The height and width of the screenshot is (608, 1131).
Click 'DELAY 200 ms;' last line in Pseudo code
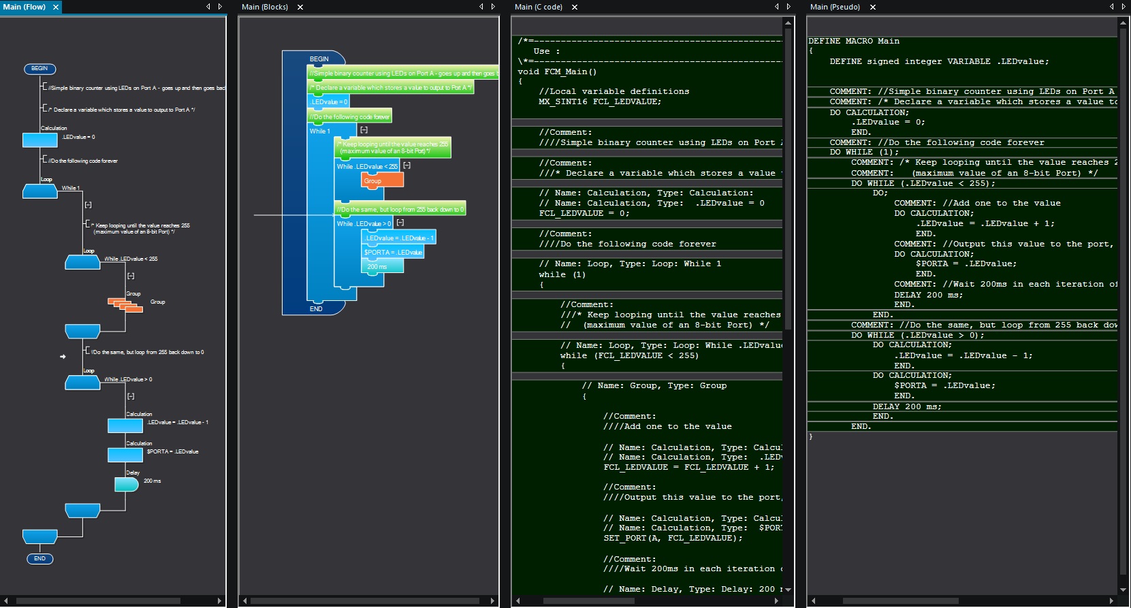coord(907,406)
